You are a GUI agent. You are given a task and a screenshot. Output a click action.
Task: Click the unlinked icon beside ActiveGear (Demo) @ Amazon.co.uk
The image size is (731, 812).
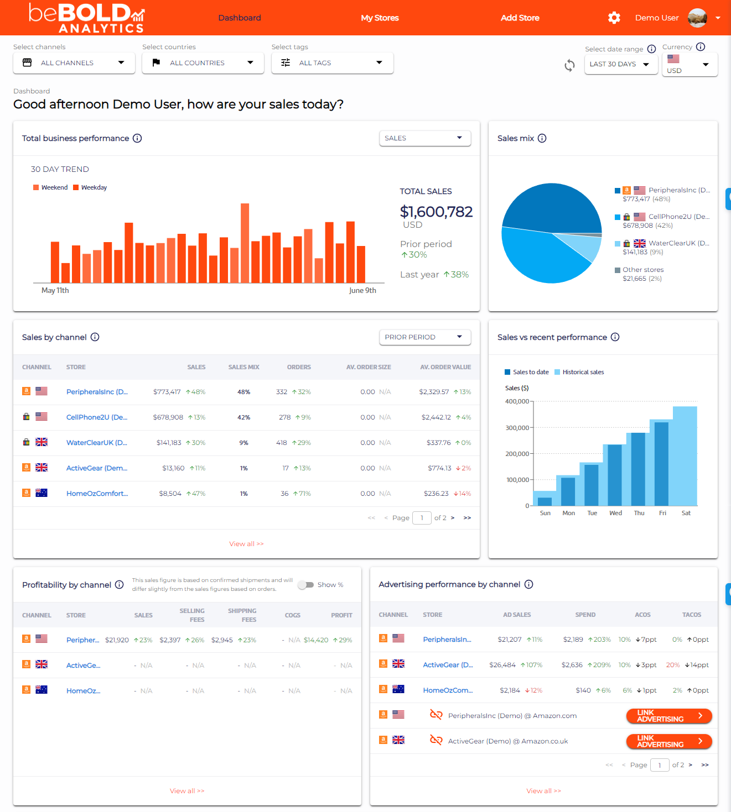coord(436,740)
